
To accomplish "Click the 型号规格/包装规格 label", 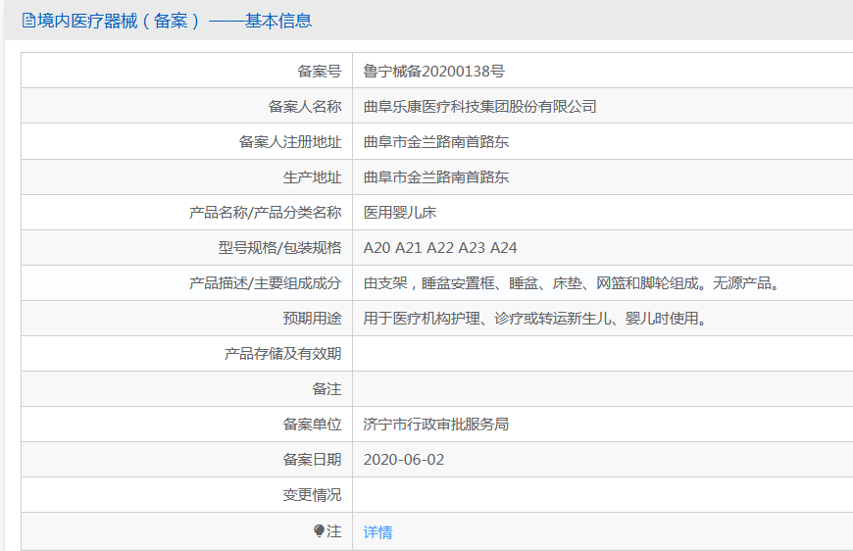I will [279, 247].
